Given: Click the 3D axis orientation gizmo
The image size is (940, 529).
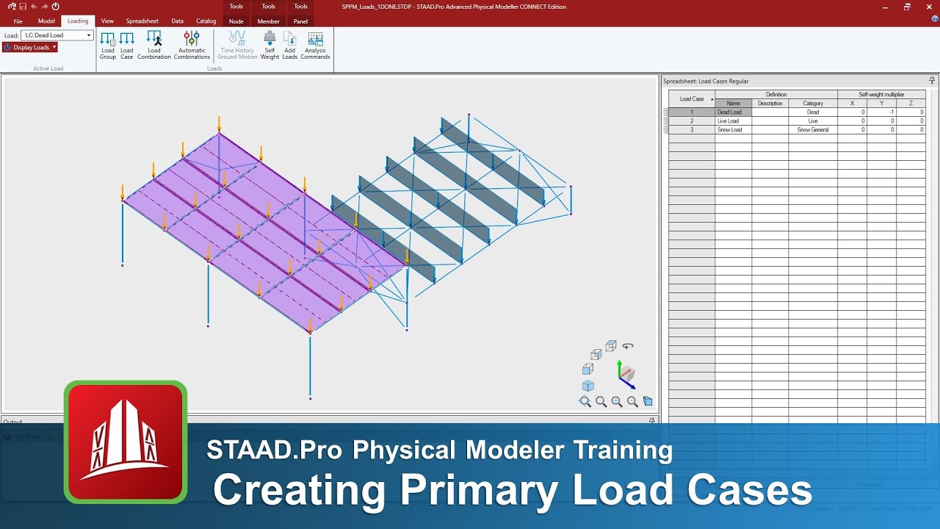Looking at the screenshot, I should 626,375.
